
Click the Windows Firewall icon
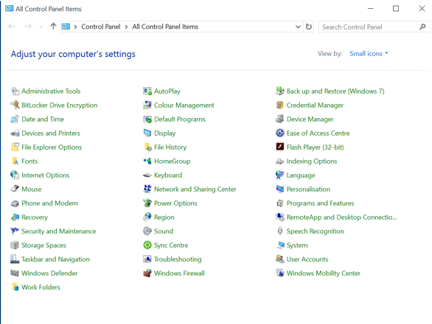point(147,273)
